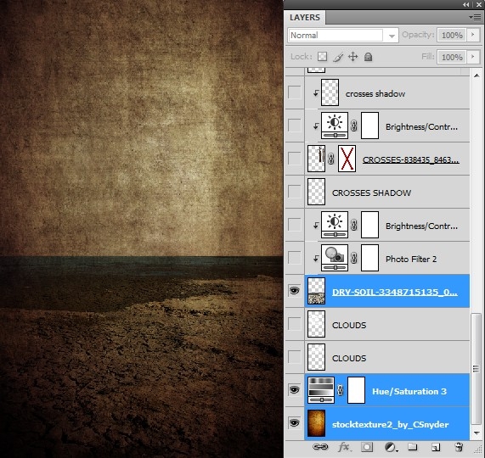This screenshot has width=485, height=458.
Task: Hide the DRY-SOIL layer
Action: pos(294,291)
